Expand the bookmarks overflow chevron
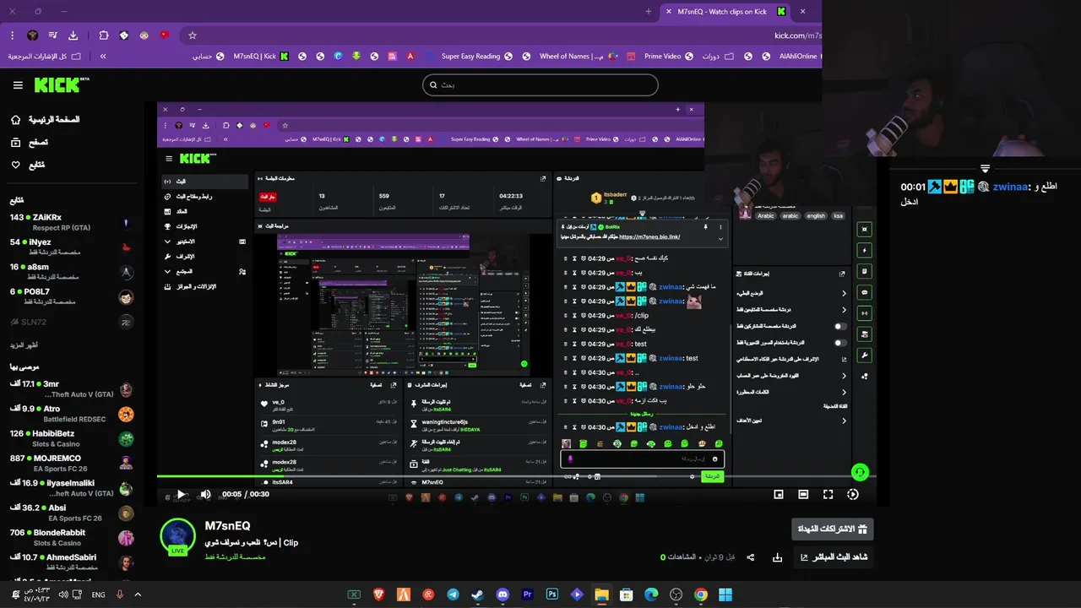 click(103, 57)
